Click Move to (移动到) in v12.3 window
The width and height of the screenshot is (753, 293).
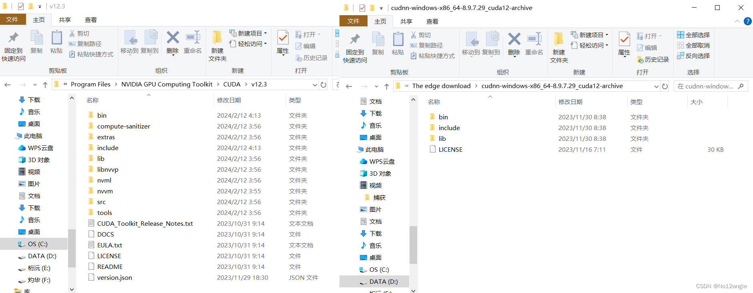[129, 42]
